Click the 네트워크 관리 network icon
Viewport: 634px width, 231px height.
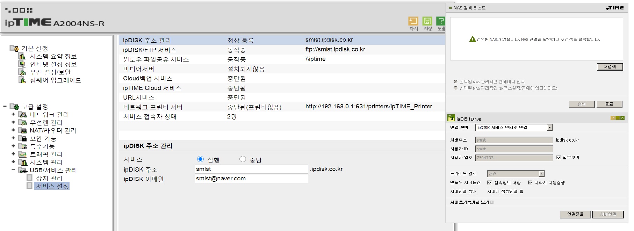pos(22,115)
